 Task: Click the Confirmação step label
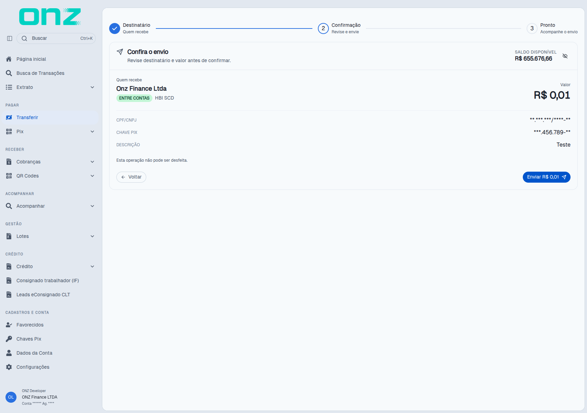[346, 25]
